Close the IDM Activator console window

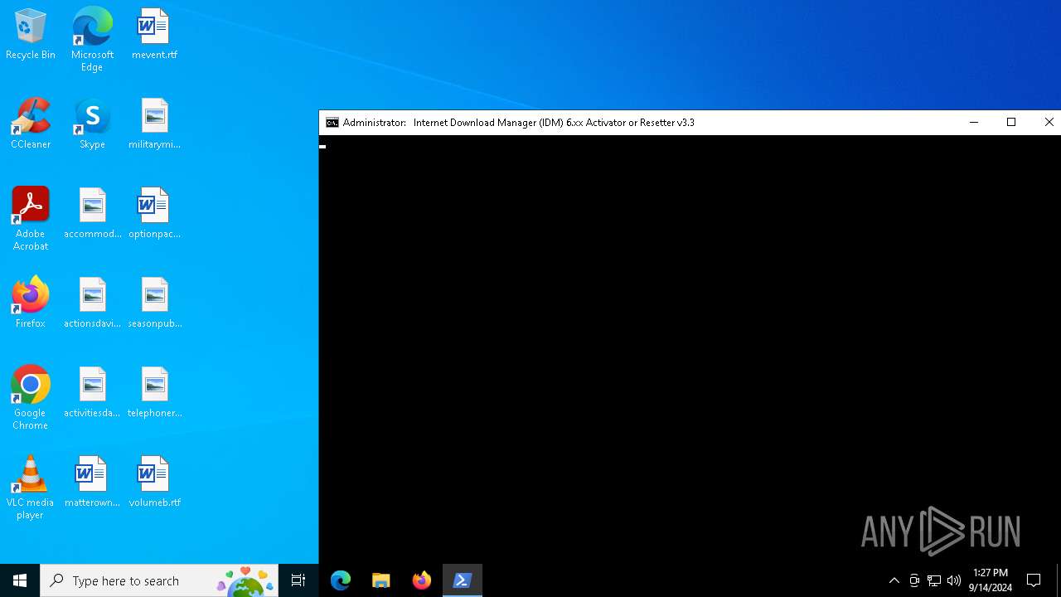1049,122
